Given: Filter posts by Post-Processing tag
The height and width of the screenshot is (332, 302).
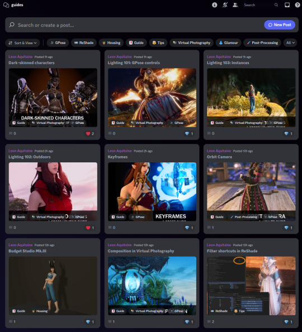Looking at the screenshot, I should click(262, 43).
